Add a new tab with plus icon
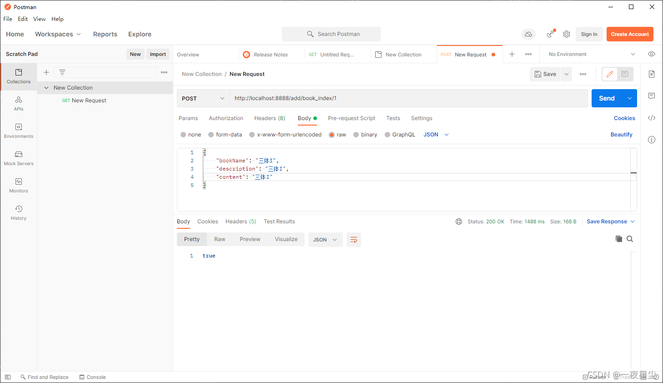Screen dimensions: 663x383 [x=512, y=54]
